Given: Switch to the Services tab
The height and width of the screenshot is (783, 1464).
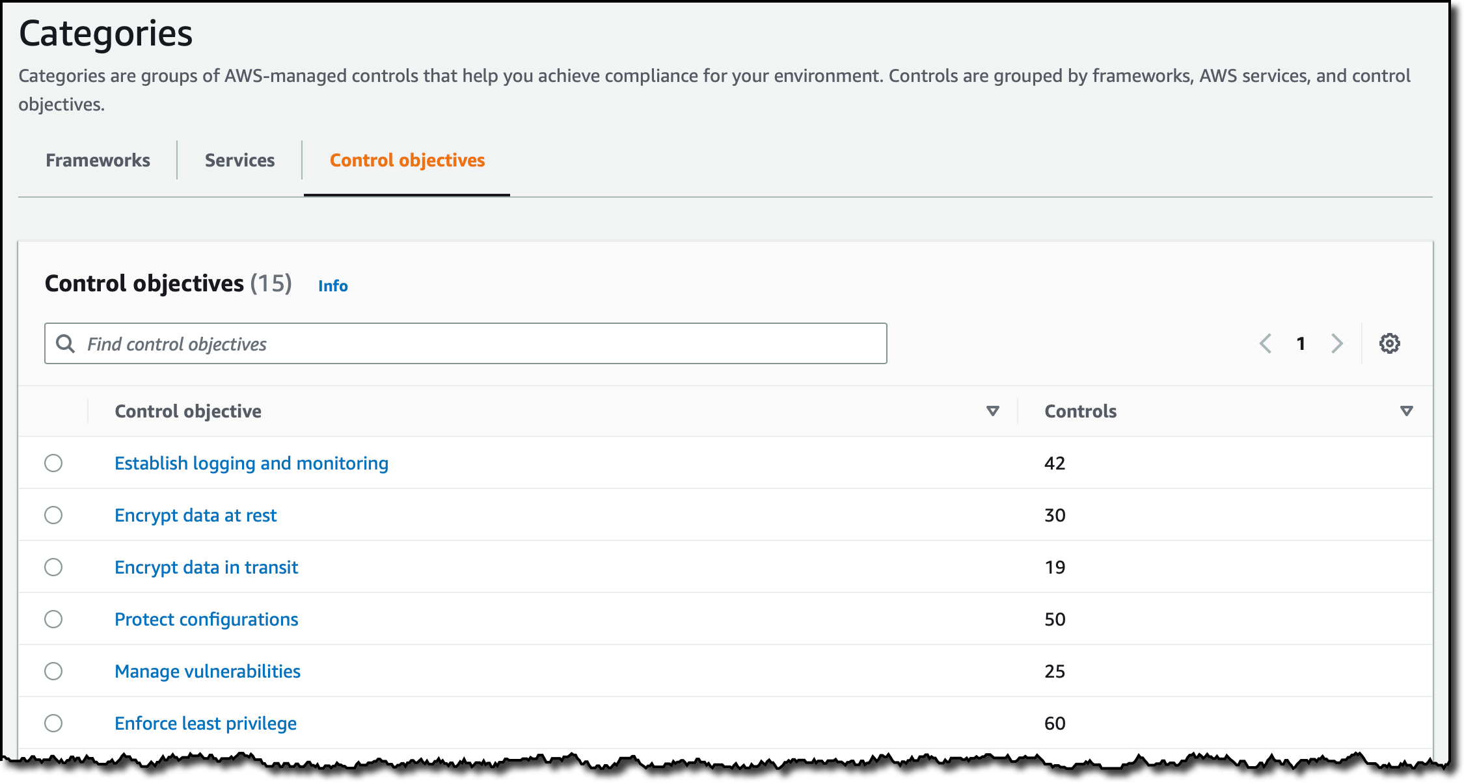Looking at the screenshot, I should click(x=239, y=160).
